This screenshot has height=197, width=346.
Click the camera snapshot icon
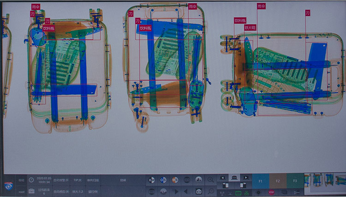[x=199, y=191]
